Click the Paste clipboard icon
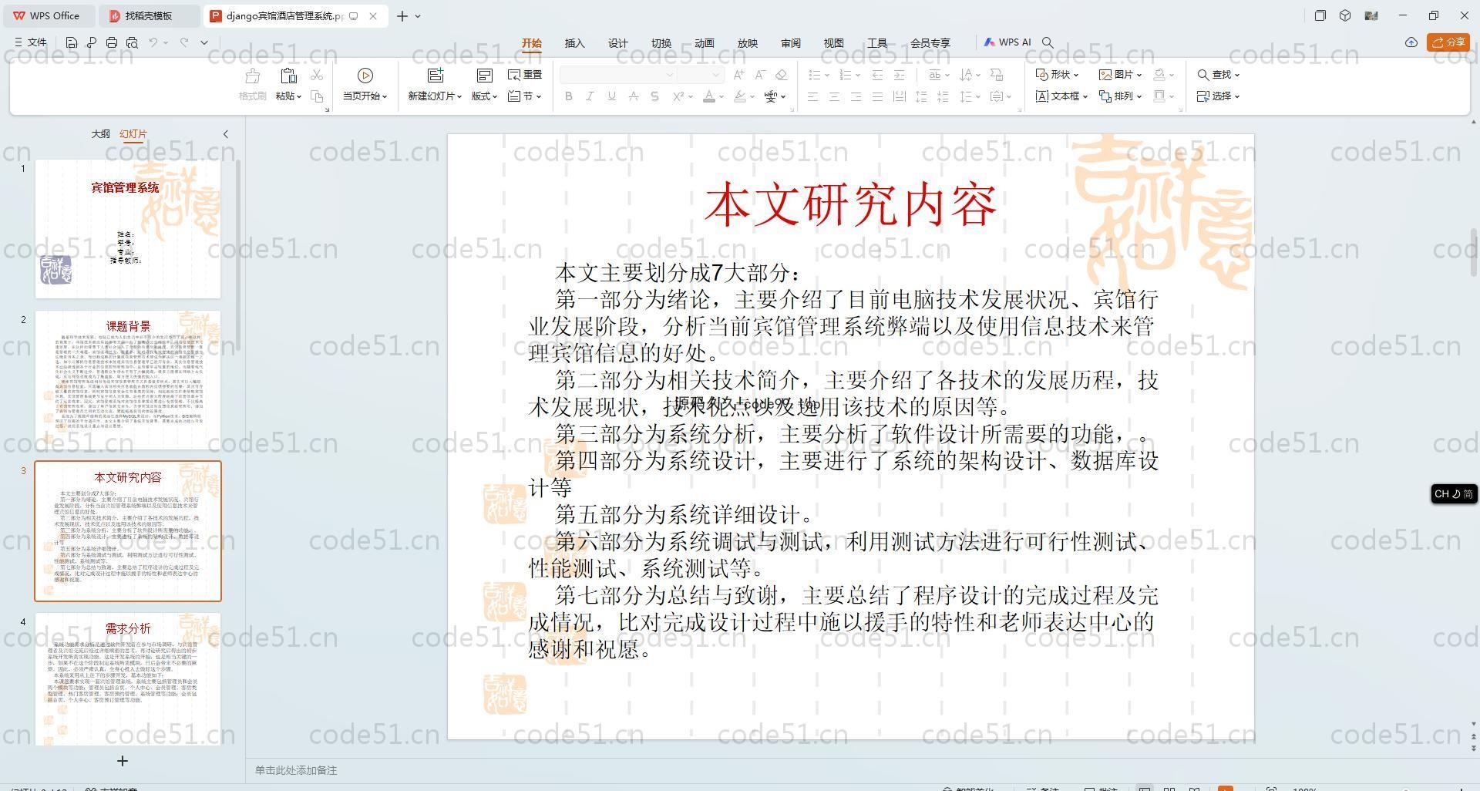Viewport: 1480px width, 791px height. 288,76
